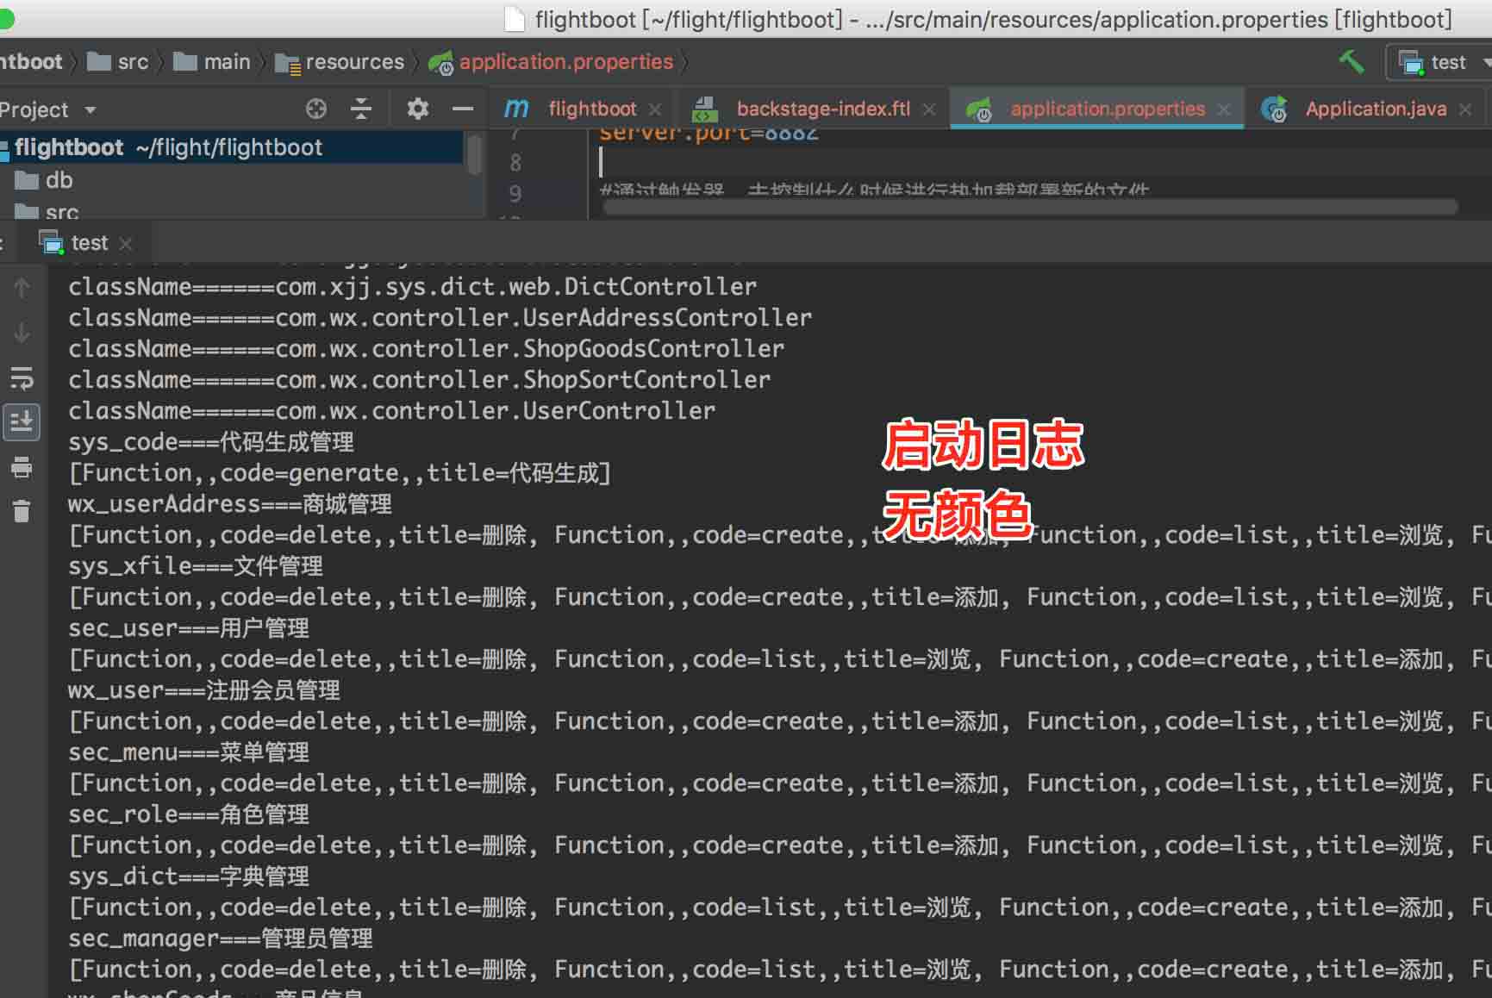Select the db folder in Project tree
Screen dimensions: 1492x998
click(x=59, y=179)
